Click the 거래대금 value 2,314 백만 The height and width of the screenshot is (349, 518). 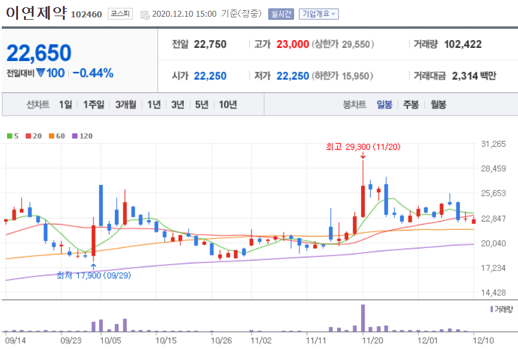pyautogui.click(x=474, y=76)
